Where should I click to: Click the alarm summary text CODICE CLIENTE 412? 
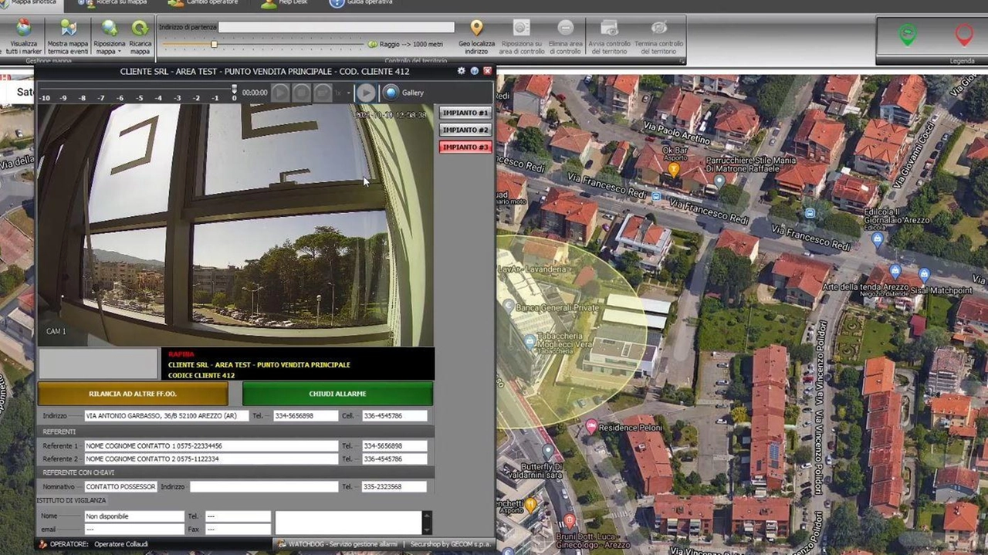[201, 375]
